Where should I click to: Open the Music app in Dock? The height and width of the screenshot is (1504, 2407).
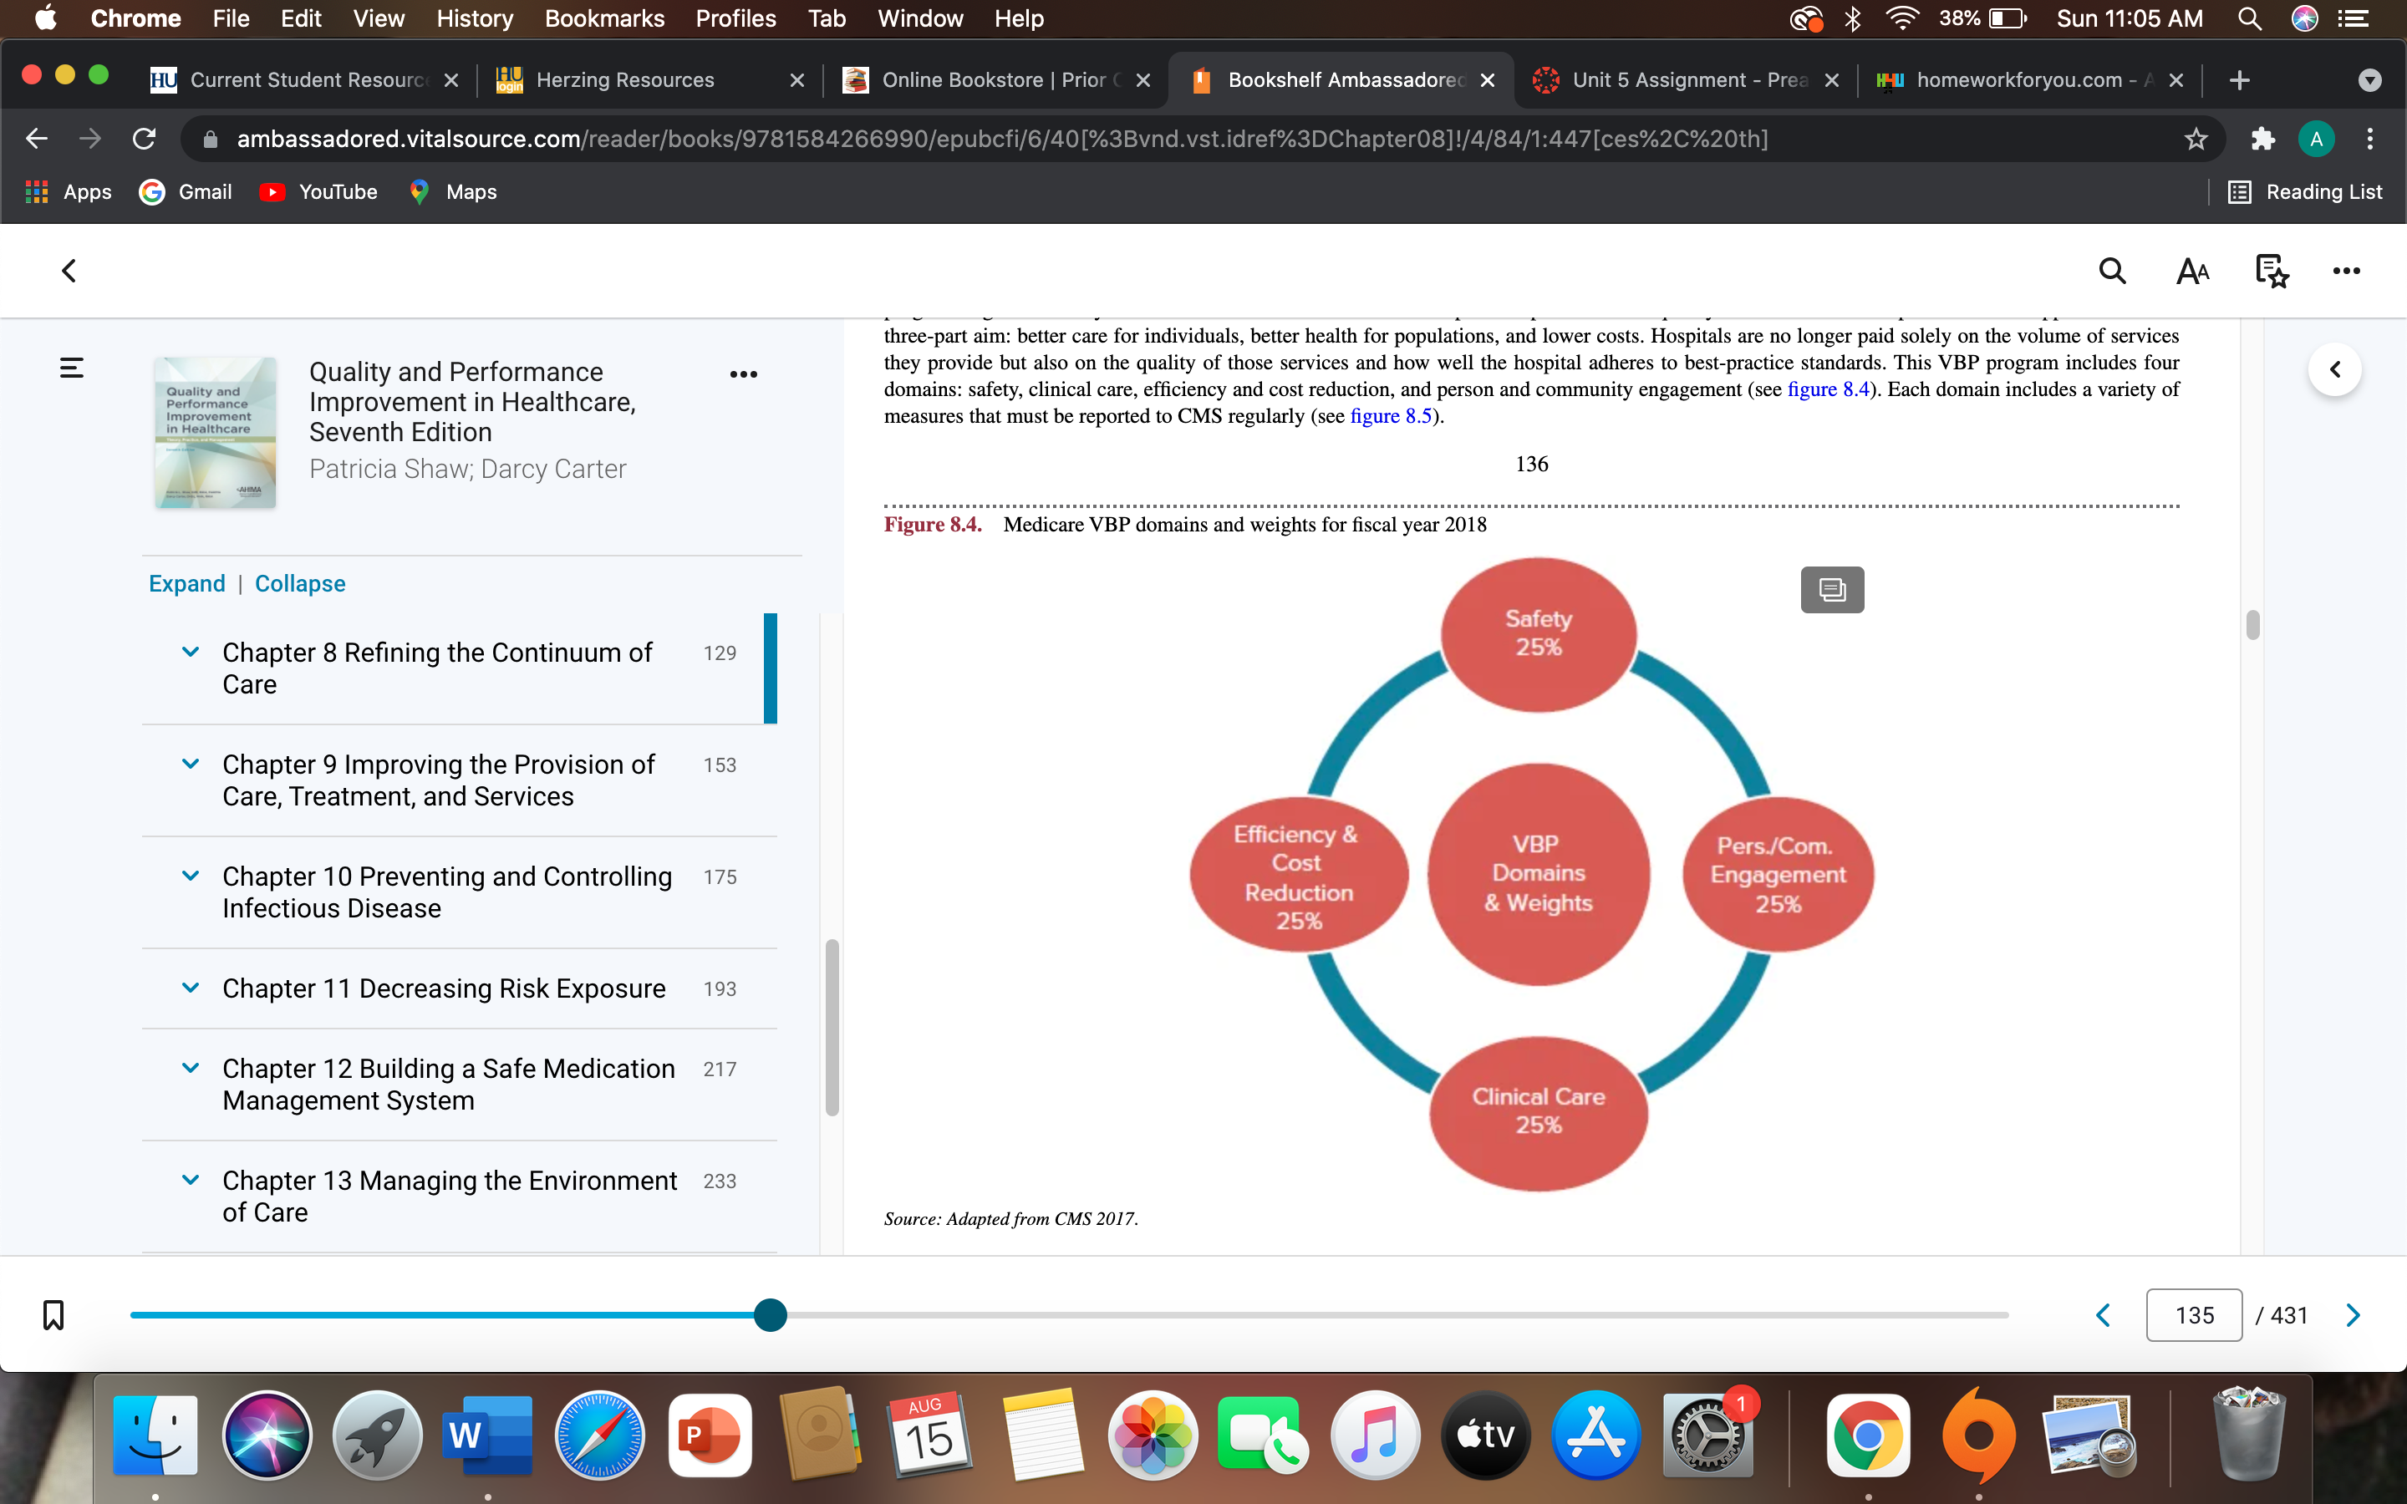pyautogui.click(x=1376, y=1435)
